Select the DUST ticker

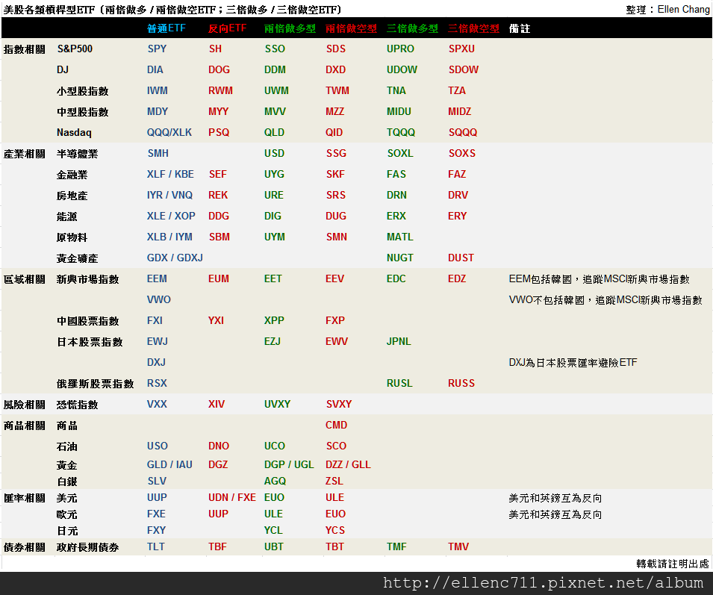(x=461, y=258)
